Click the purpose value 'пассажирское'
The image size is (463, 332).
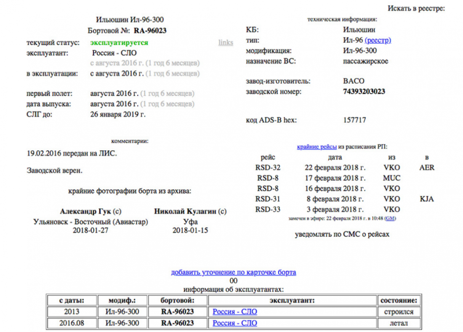pyautogui.click(x=365, y=61)
